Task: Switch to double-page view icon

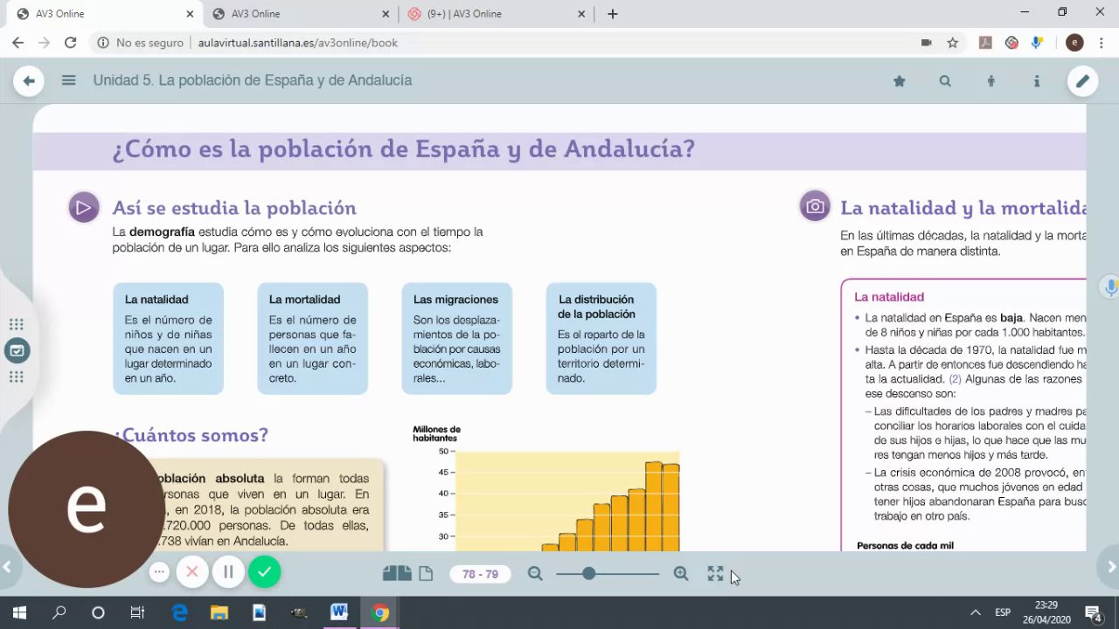Action: pos(397,574)
